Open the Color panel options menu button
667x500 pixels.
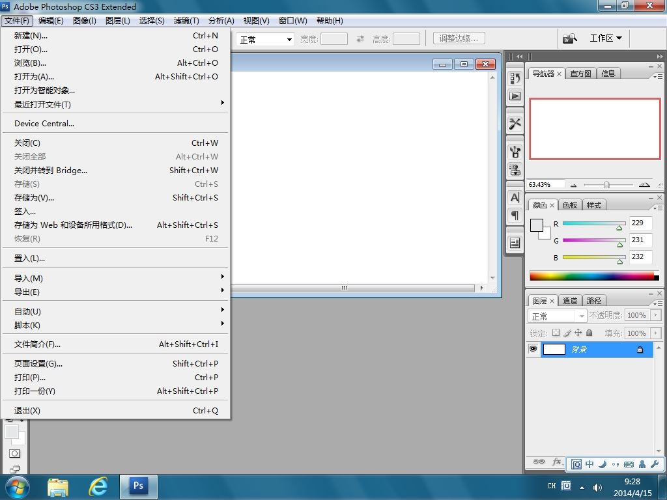coord(658,208)
